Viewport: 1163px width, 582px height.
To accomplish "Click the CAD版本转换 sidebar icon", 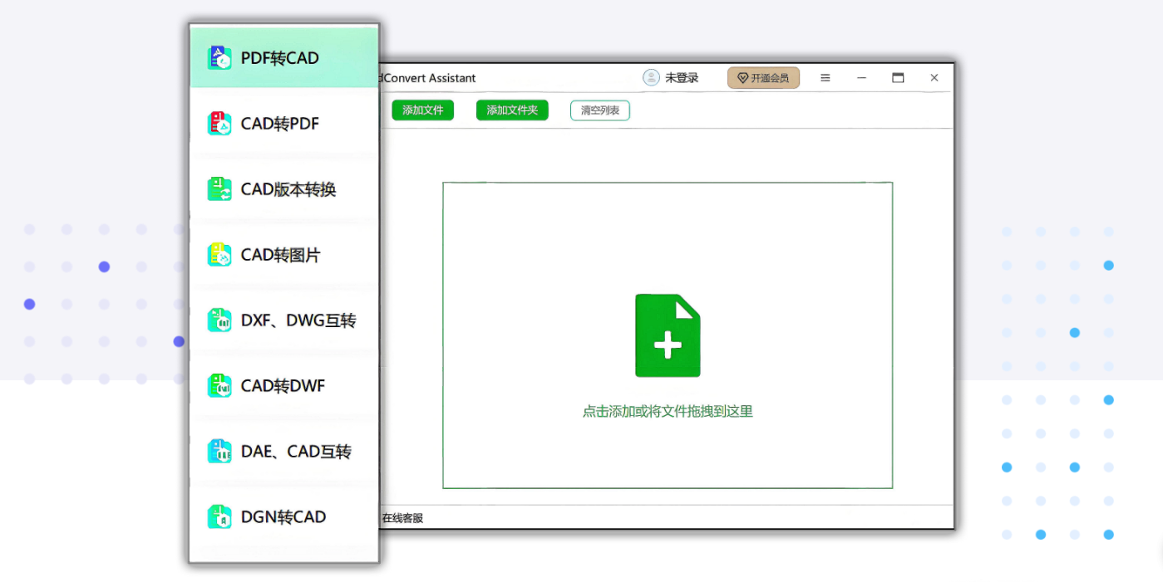I will click(219, 189).
